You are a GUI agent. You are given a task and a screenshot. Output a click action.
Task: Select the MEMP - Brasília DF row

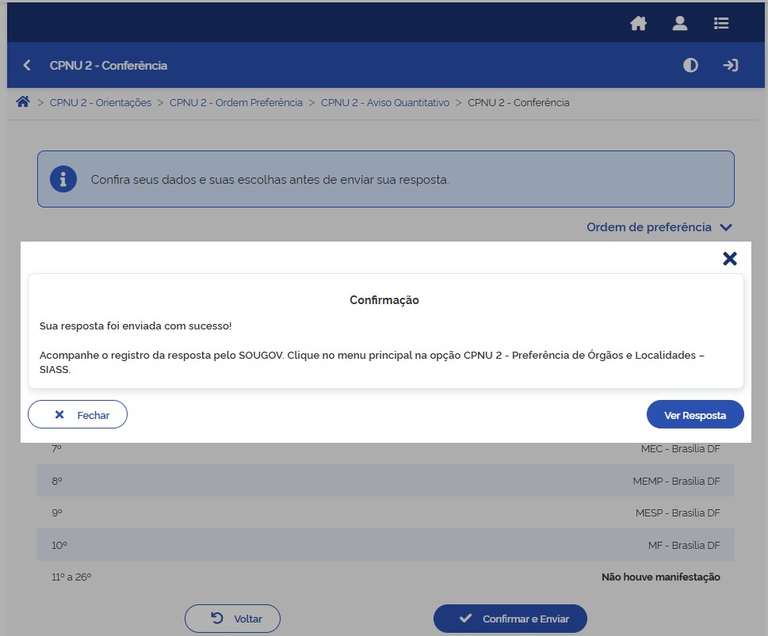click(386, 481)
